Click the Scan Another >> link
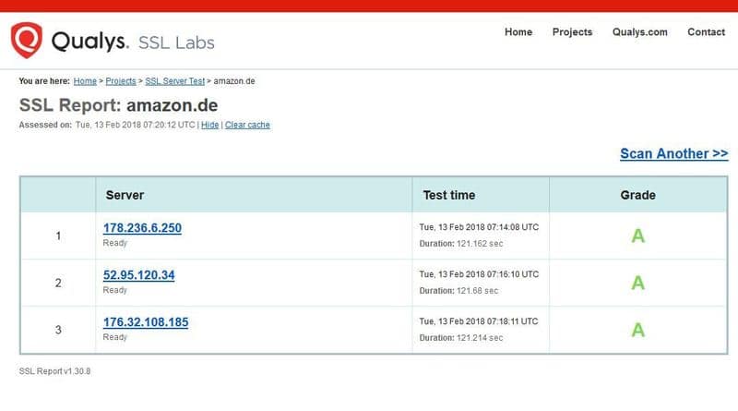The height and width of the screenshot is (411, 738). (673, 153)
